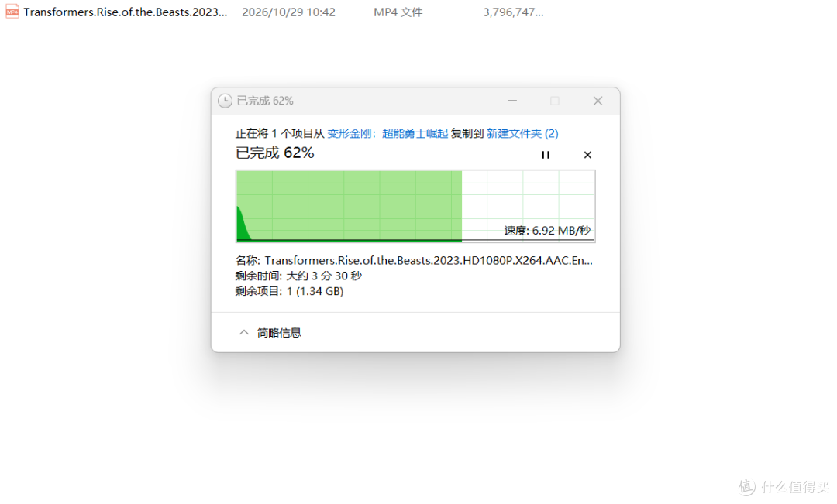Click the file size 3,796,747 cell
Viewport: 837px width, 504px height.
(514, 12)
